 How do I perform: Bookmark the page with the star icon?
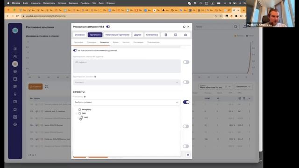coord(221,16)
